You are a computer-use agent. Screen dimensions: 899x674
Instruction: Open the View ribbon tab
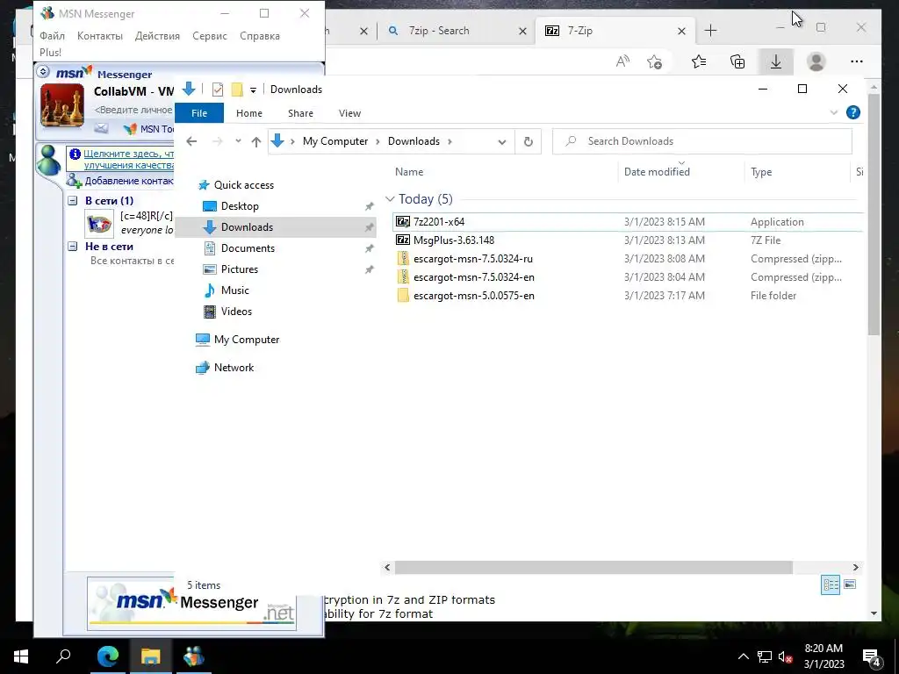(349, 113)
